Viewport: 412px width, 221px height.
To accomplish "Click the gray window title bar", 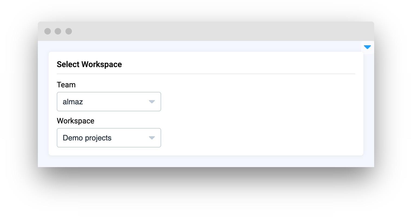I will (205, 31).
